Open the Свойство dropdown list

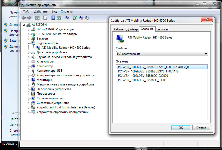coord(162,54)
